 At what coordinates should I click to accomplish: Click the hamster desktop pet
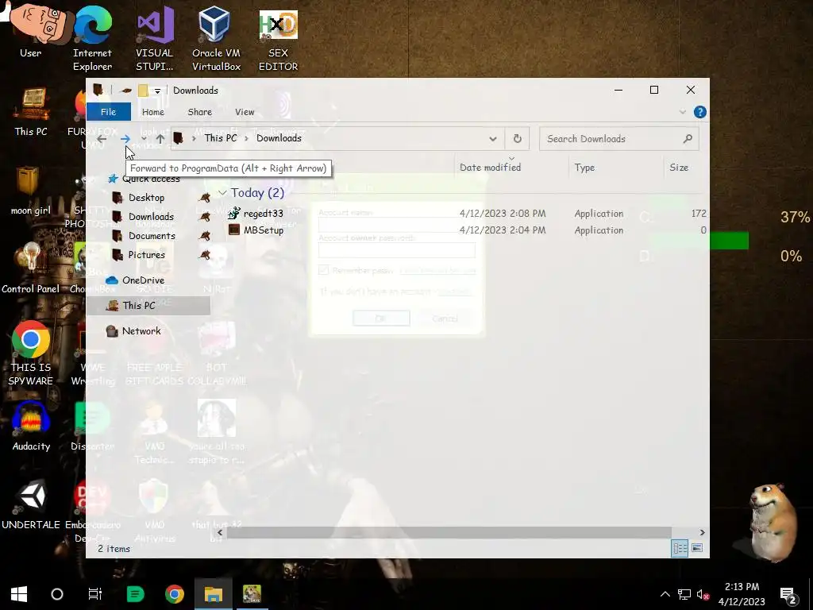pyautogui.click(x=773, y=521)
